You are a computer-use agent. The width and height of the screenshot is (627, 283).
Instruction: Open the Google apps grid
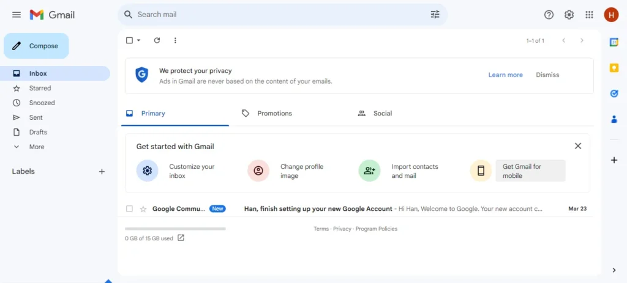[x=589, y=15]
